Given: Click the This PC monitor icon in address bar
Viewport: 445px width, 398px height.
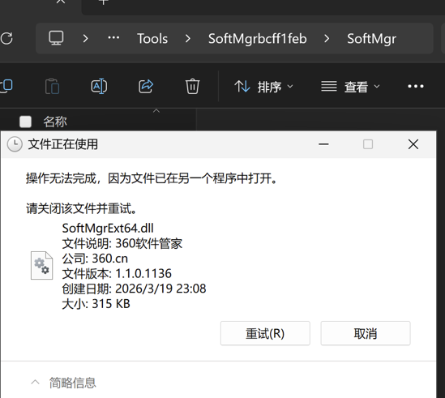Looking at the screenshot, I should [56, 38].
